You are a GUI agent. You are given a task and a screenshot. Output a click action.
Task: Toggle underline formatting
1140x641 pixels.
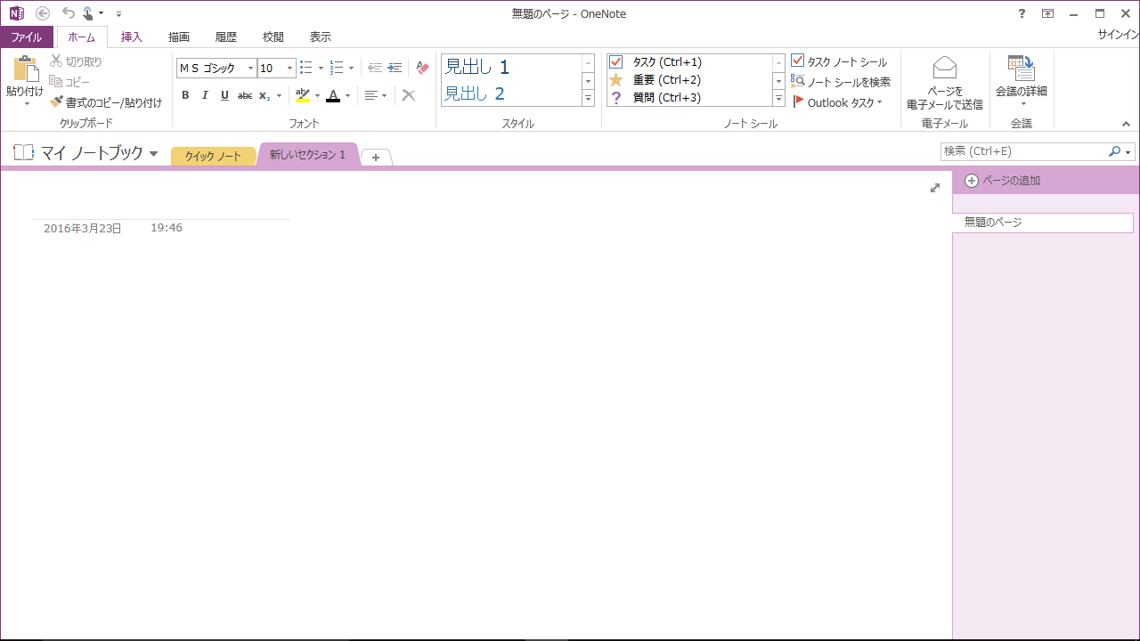[224, 95]
